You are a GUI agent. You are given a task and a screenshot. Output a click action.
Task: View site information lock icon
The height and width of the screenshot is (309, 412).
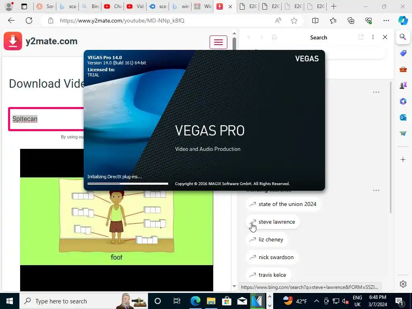pos(51,21)
